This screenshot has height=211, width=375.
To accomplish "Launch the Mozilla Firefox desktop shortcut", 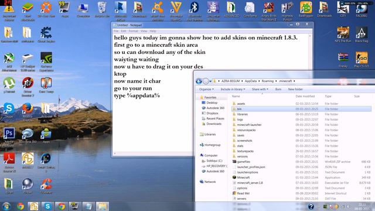I will click(x=28, y=112).
